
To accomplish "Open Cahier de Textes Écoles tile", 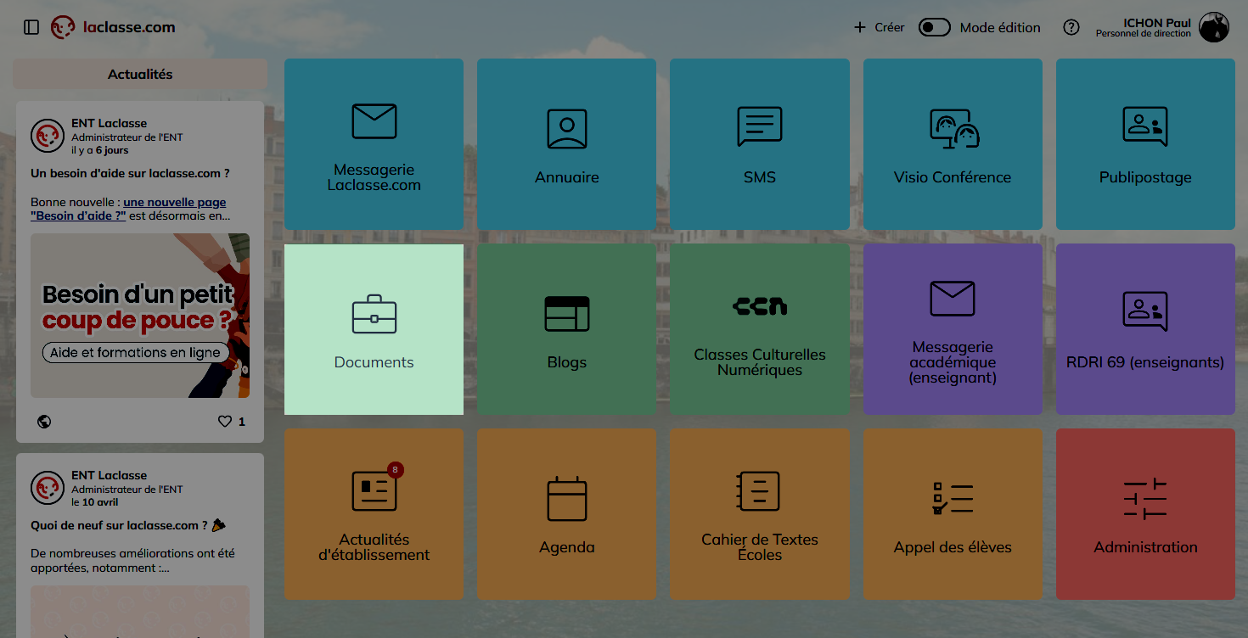I will 760,514.
